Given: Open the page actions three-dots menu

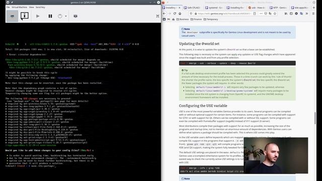Looking at the screenshot, I should click(261, 14).
